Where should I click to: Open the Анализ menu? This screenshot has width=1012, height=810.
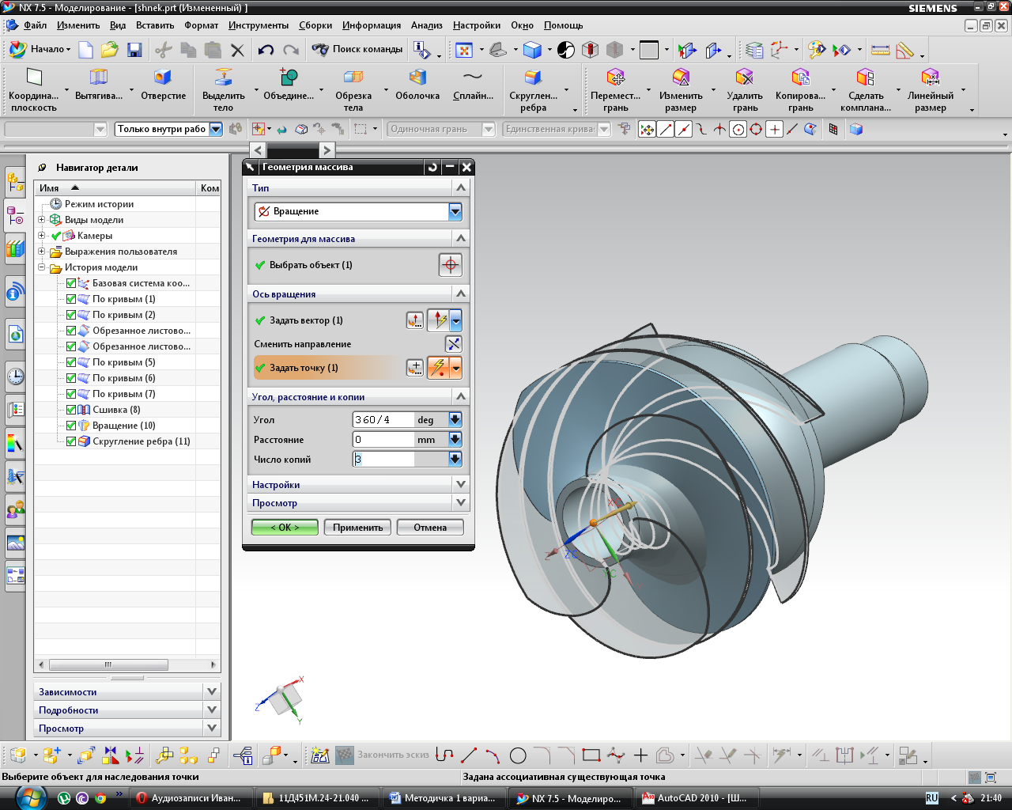coord(426,25)
